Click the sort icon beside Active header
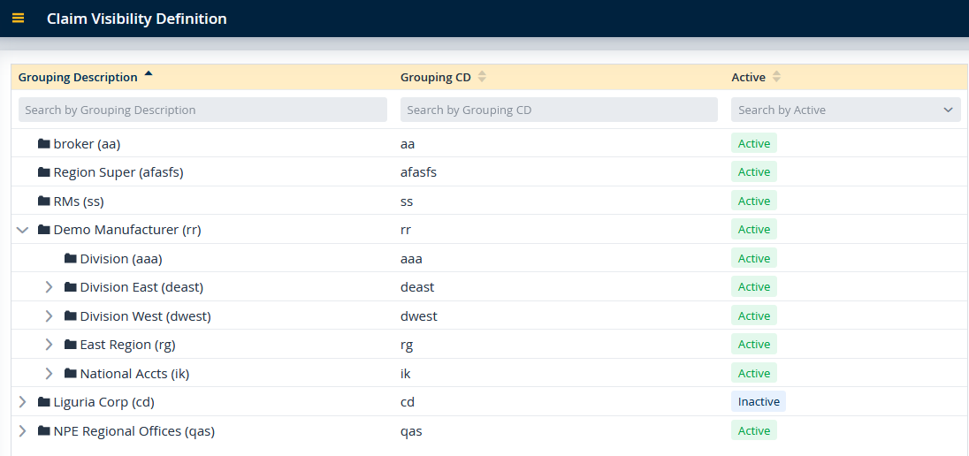Screen dimensions: 969x456 (776, 77)
